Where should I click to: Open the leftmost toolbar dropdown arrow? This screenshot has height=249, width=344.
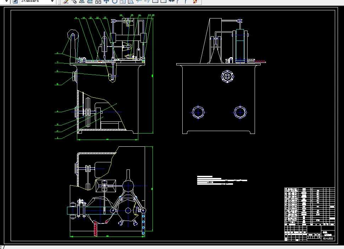[6, 1]
